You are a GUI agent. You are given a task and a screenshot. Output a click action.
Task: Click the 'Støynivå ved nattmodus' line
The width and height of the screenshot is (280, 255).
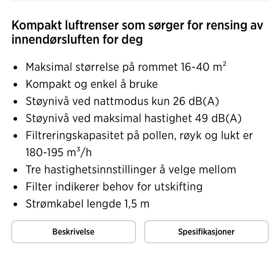pos(97,101)
